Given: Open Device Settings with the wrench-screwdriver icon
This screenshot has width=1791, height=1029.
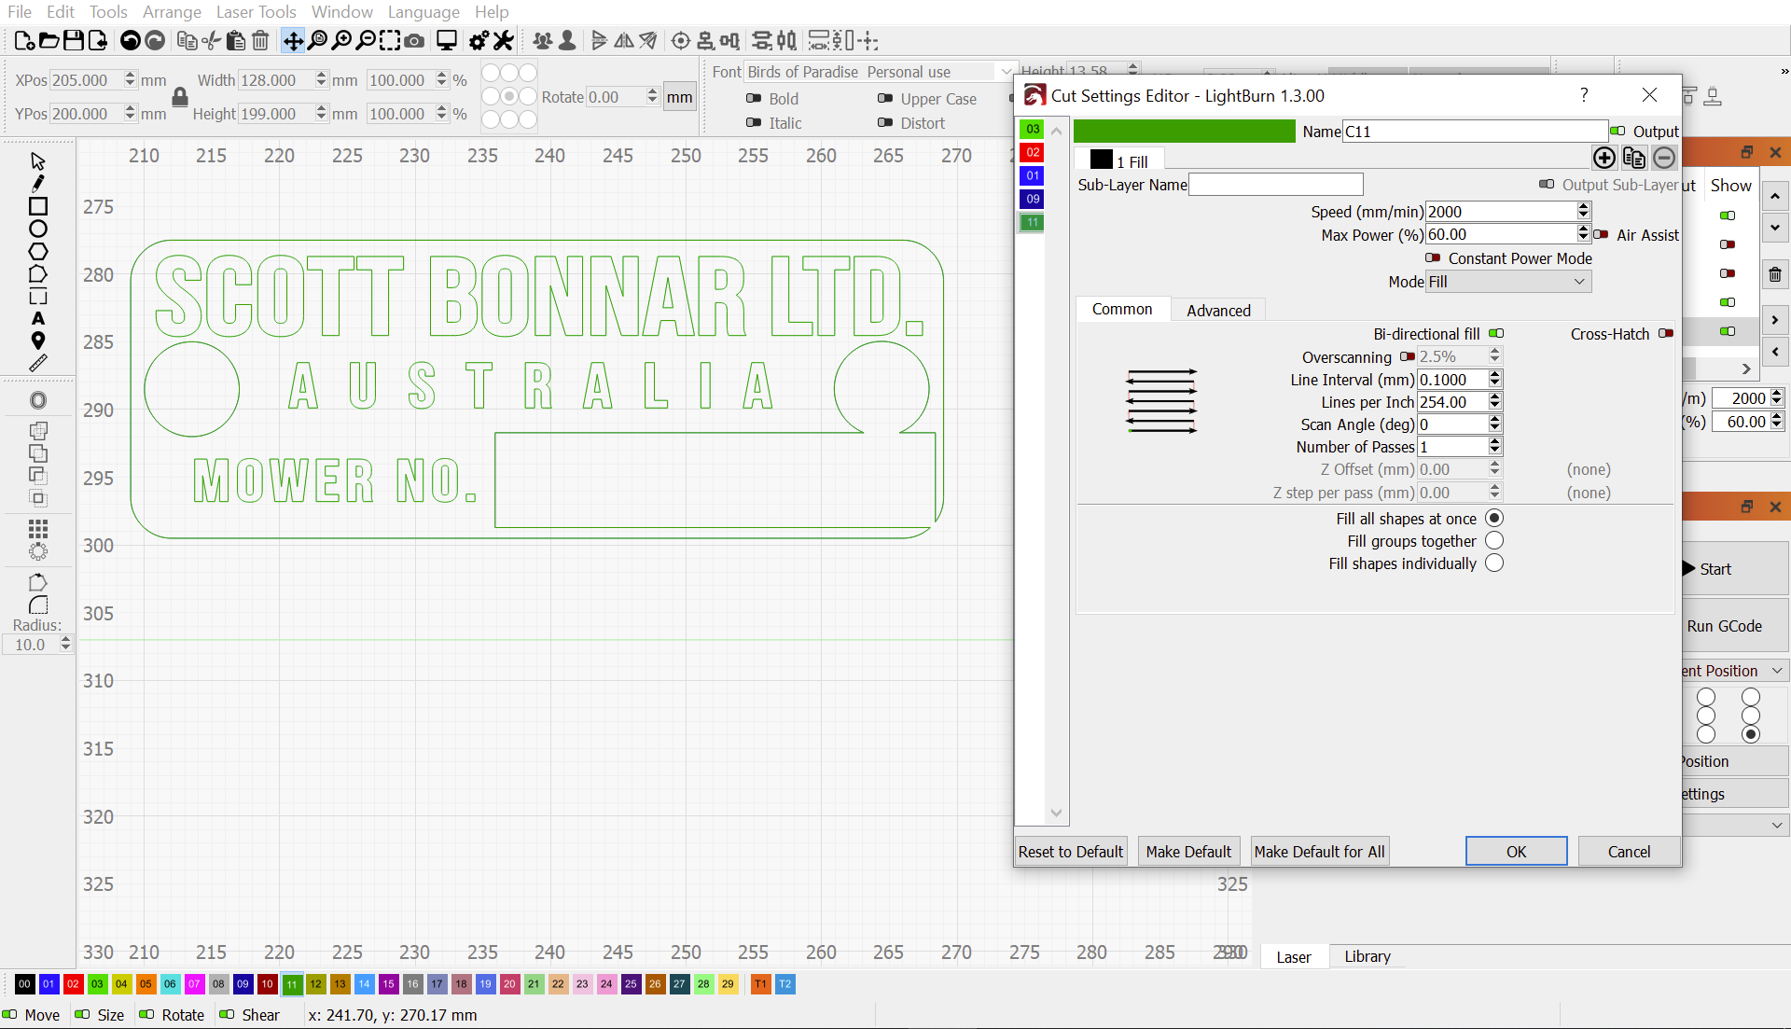Looking at the screenshot, I should tap(504, 41).
